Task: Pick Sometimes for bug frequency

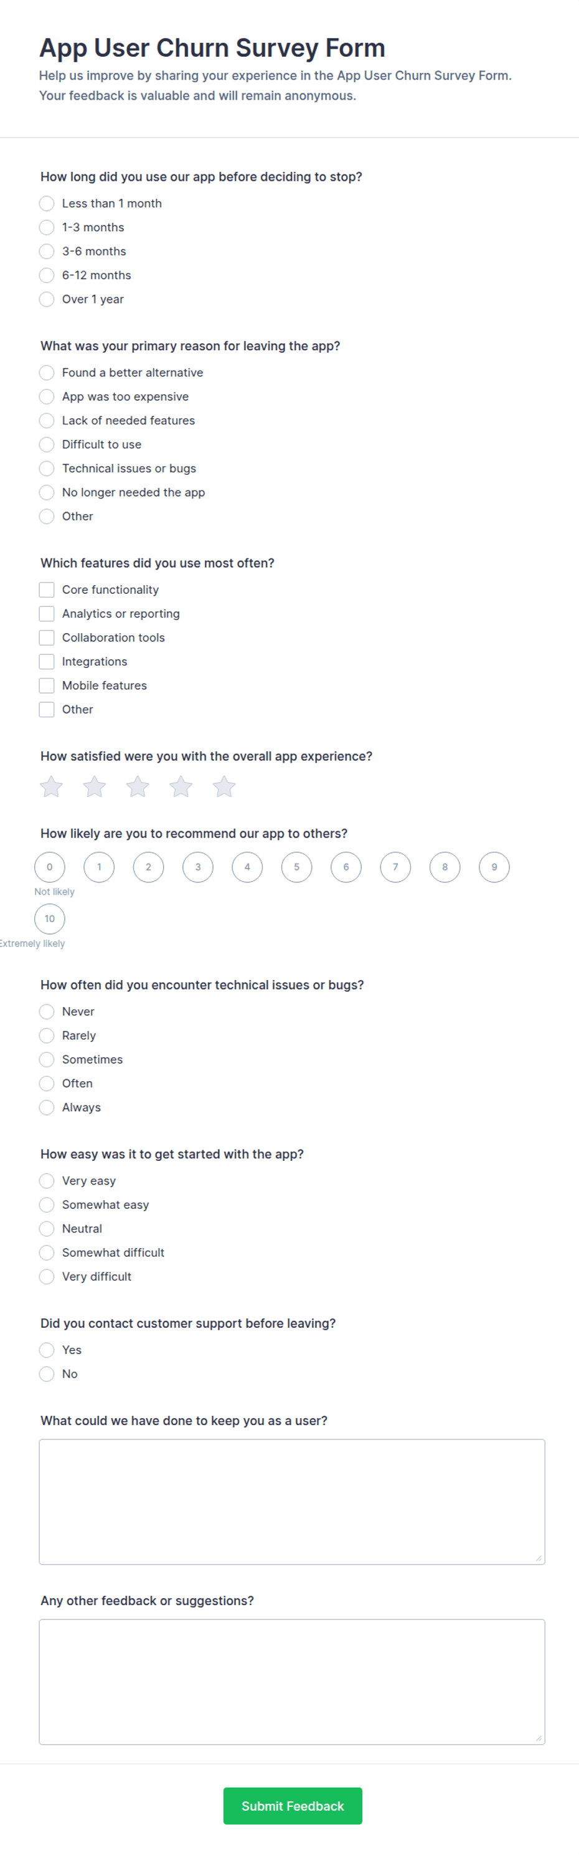Action: (47, 1060)
